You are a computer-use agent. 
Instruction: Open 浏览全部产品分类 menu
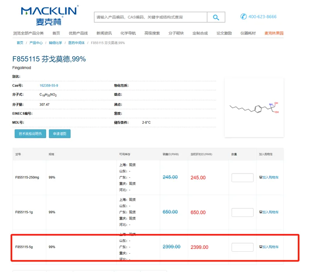coord(28,33)
